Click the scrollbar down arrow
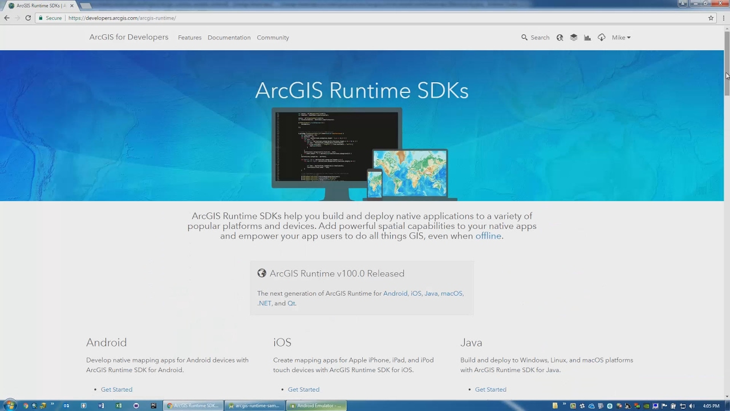This screenshot has height=411, width=730. pos(727,396)
